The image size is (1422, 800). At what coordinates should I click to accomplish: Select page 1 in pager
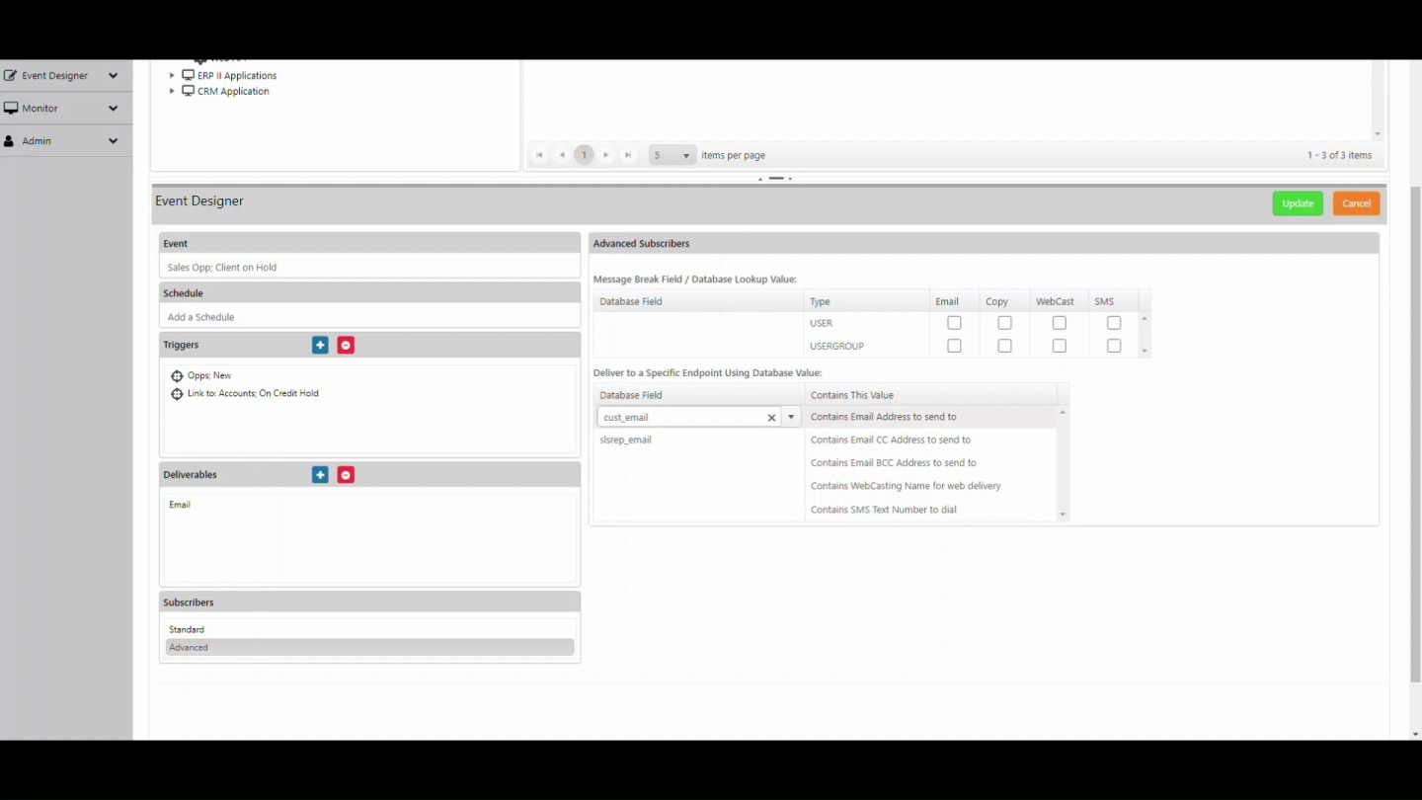tap(584, 155)
